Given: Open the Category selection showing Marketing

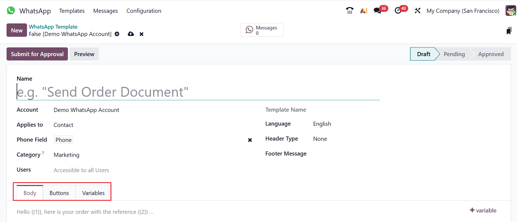Looking at the screenshot, I should tap(153, 155).
